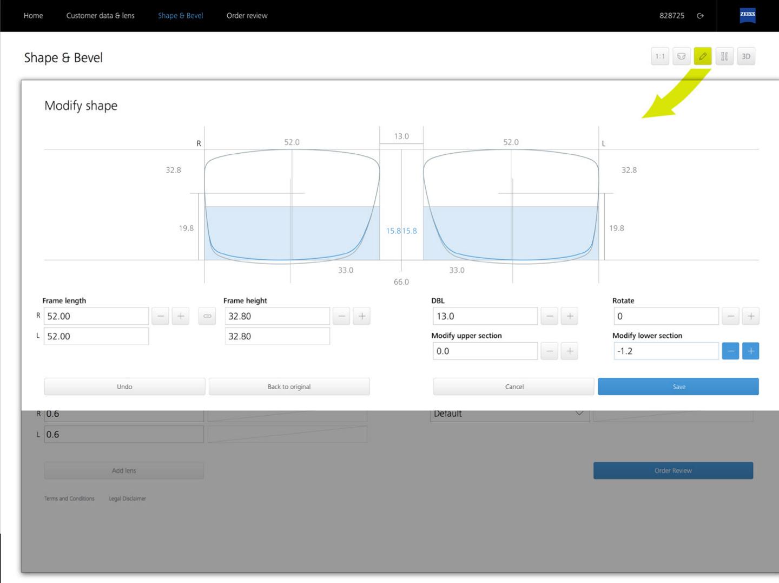Open the Customer data & lens page

(100, 16)
